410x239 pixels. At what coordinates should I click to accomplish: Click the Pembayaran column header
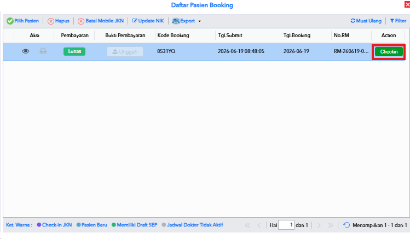click(x=74, y=35)
